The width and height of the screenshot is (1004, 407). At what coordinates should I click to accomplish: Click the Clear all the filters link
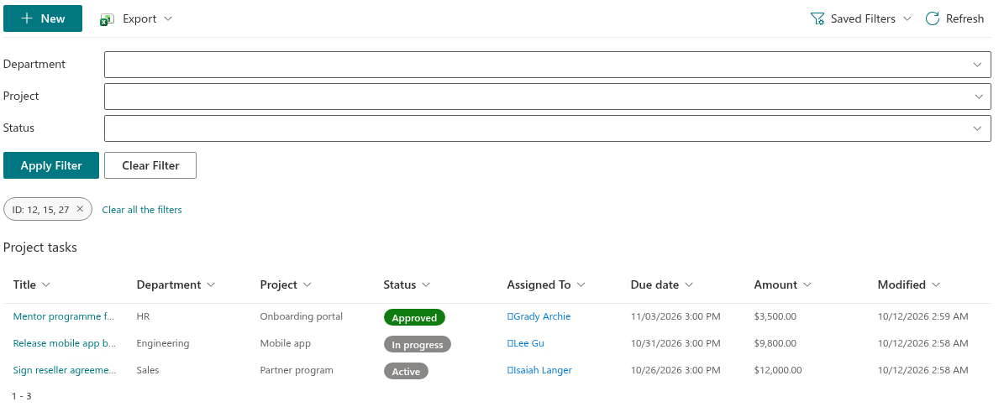pos(142,209)
